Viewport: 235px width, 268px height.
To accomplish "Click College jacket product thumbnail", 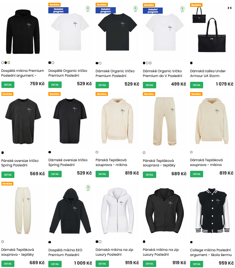I will pyautogui.click(x=212, y=210).
